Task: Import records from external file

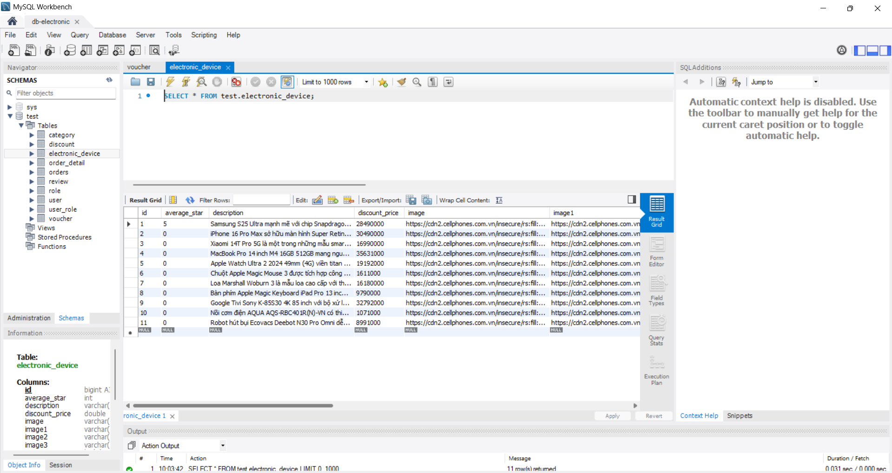Action: [427, 200]
